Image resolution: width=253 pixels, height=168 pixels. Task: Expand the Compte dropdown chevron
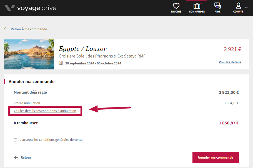pos(246,7)
